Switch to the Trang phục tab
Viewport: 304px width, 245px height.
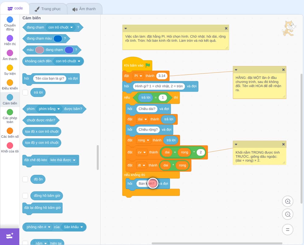[48, 9]
